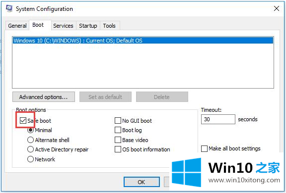Select the Windows 10 (C:\WINDOWS) boot entry

pos(143,41)
